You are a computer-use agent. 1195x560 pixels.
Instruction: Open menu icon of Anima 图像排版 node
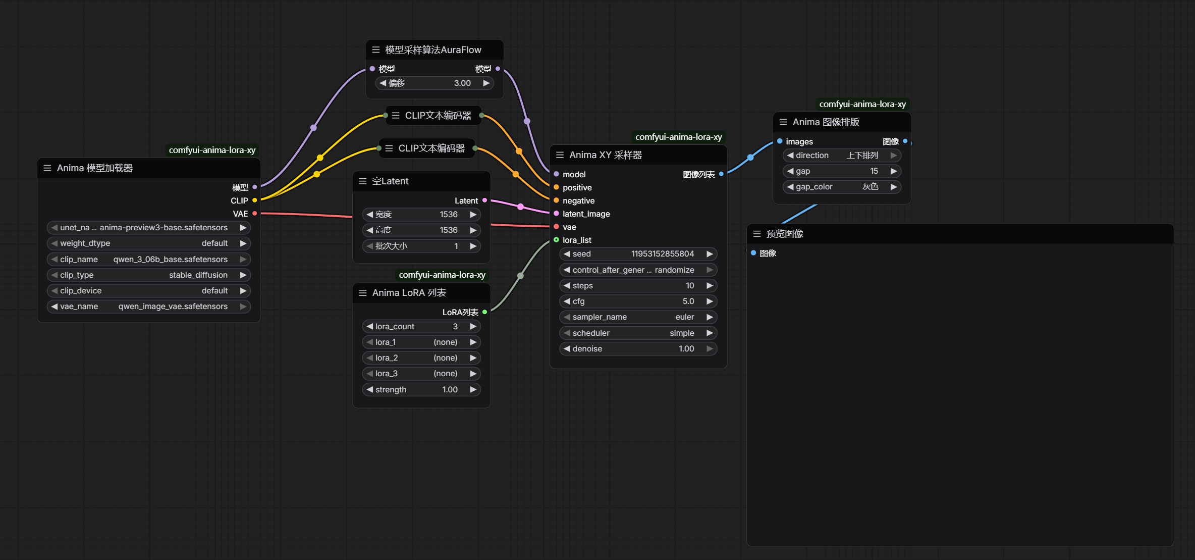[x=783, y=122]
